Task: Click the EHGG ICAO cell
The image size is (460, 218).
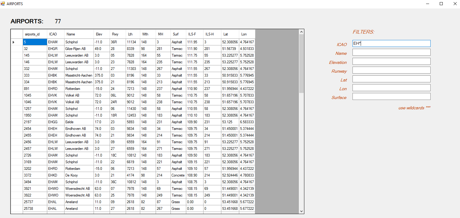Action: pyautogui.click(x=55, y=122)
